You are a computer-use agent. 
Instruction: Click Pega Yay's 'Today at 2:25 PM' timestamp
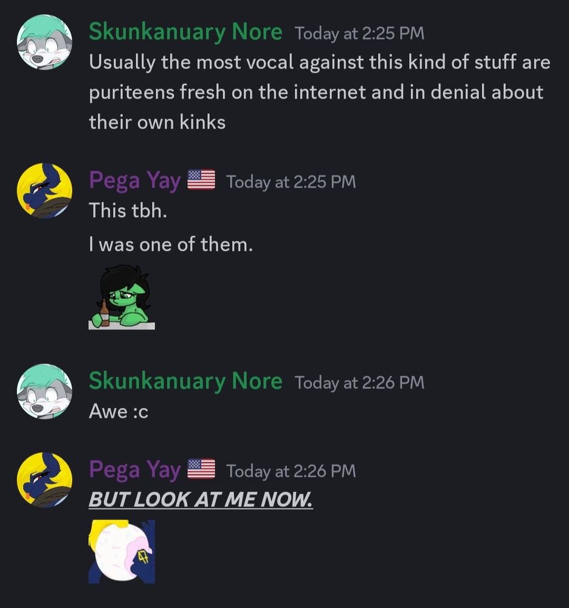(291, 182)
